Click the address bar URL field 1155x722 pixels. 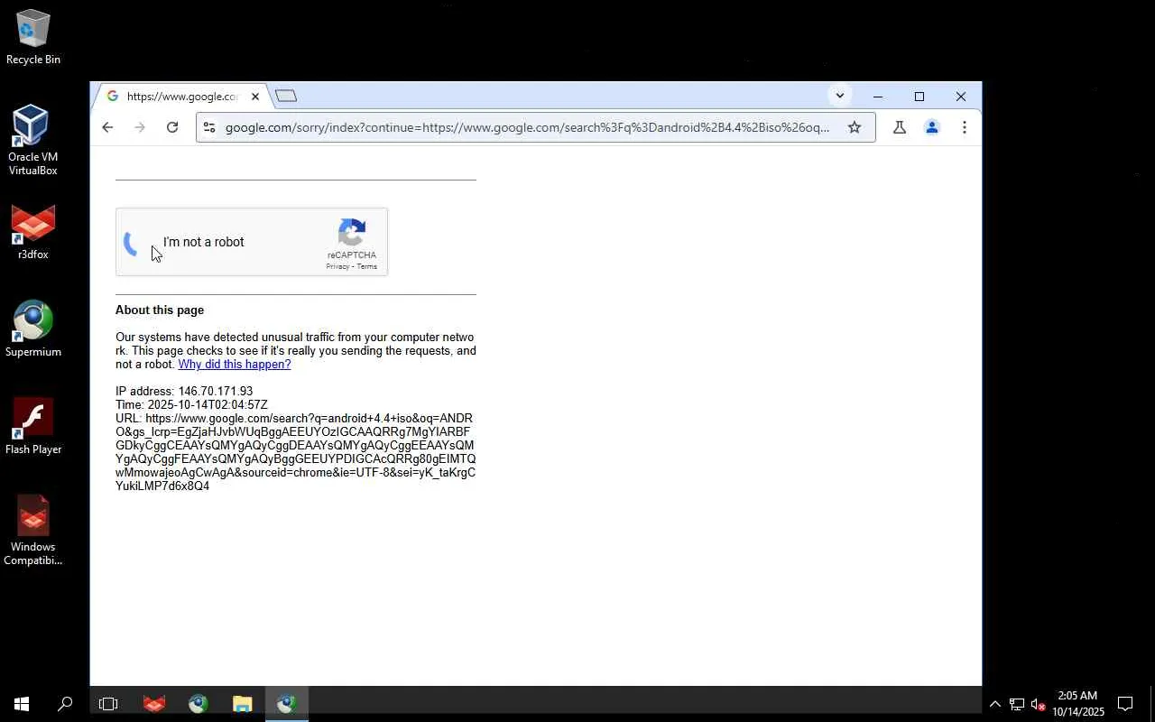coord(527,127)
